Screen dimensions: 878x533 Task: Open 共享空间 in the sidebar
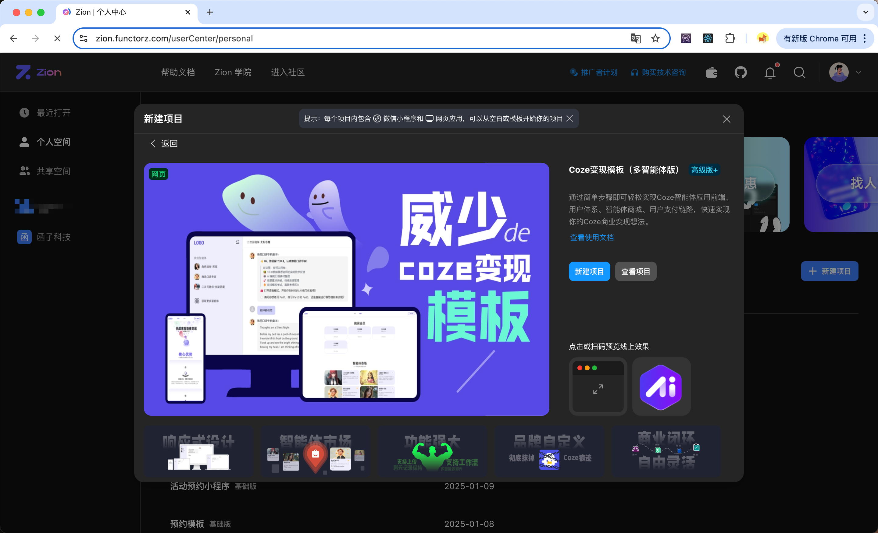(x=53, y=171)
